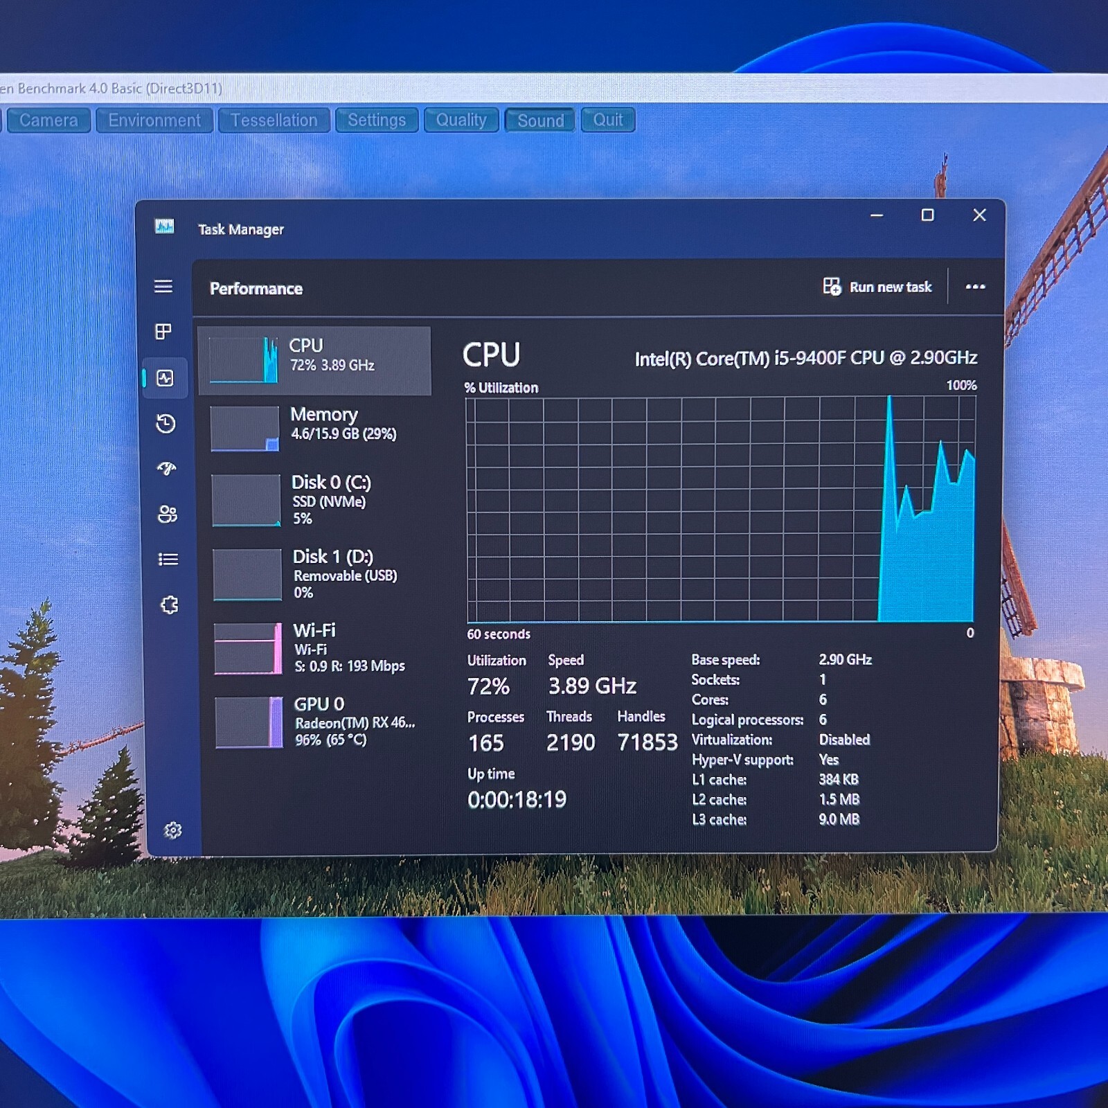Click the 165 processes value
The image size is (1108, 1108).
(486, 743)
